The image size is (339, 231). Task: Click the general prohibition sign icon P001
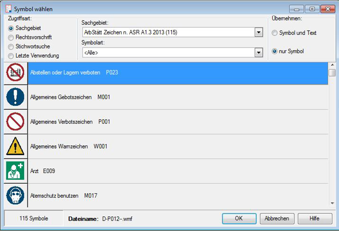pyautogui.click(x=15, y=122)
